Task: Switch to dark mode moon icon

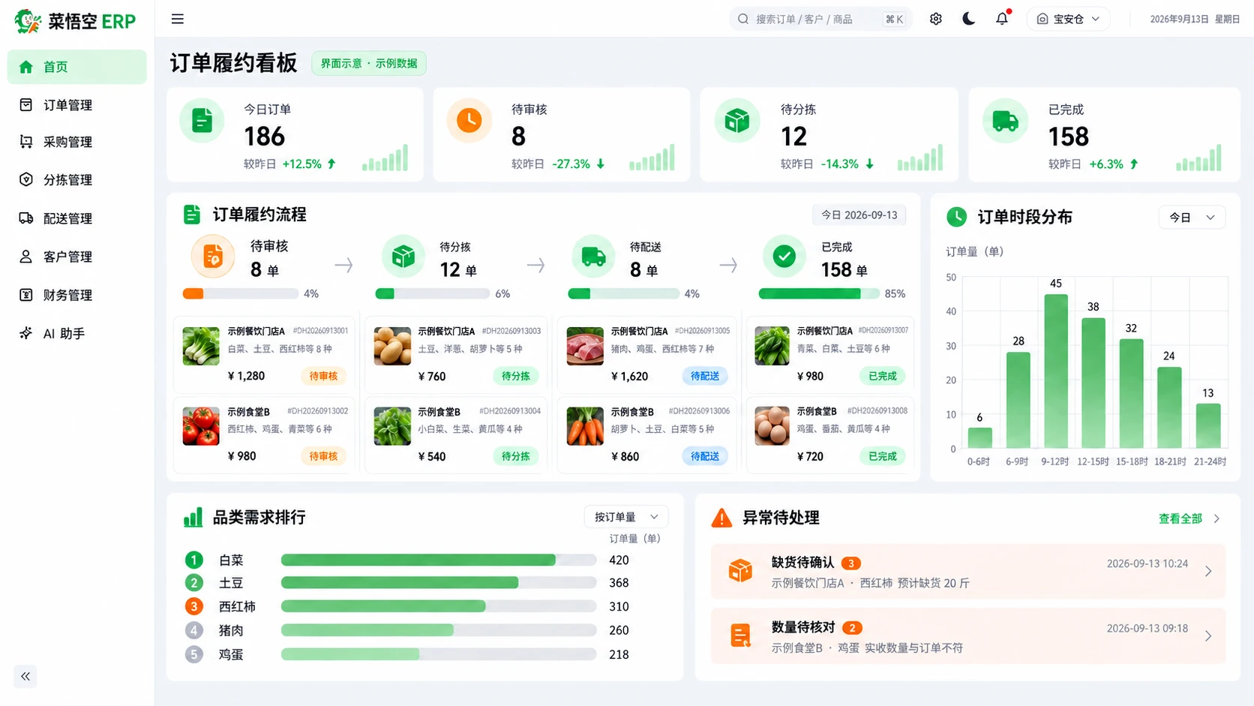Action: pyautogui.click(x=968, y=19)
